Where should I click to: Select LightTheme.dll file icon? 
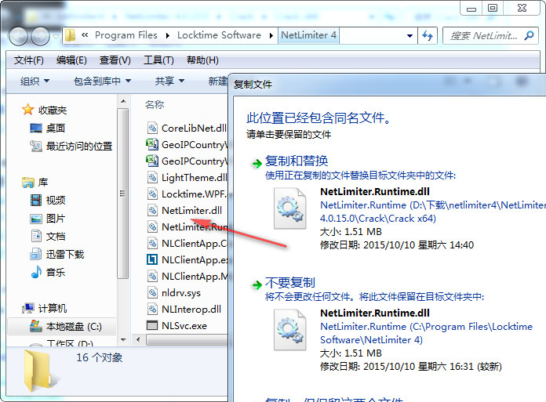coord(152,178)
